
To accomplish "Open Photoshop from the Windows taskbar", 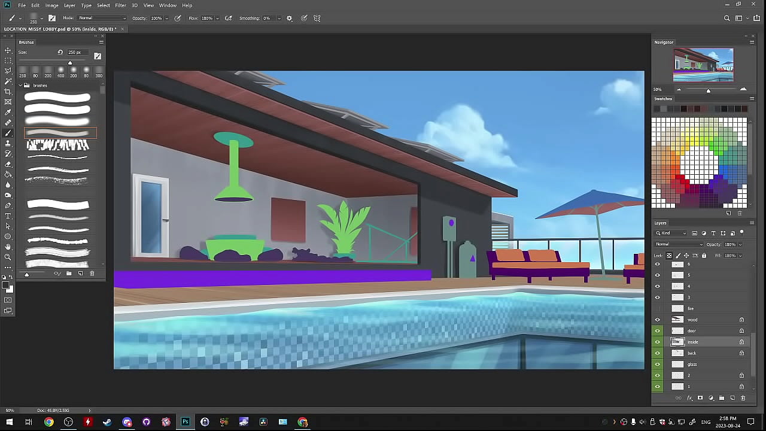I will tap(185, 422).
